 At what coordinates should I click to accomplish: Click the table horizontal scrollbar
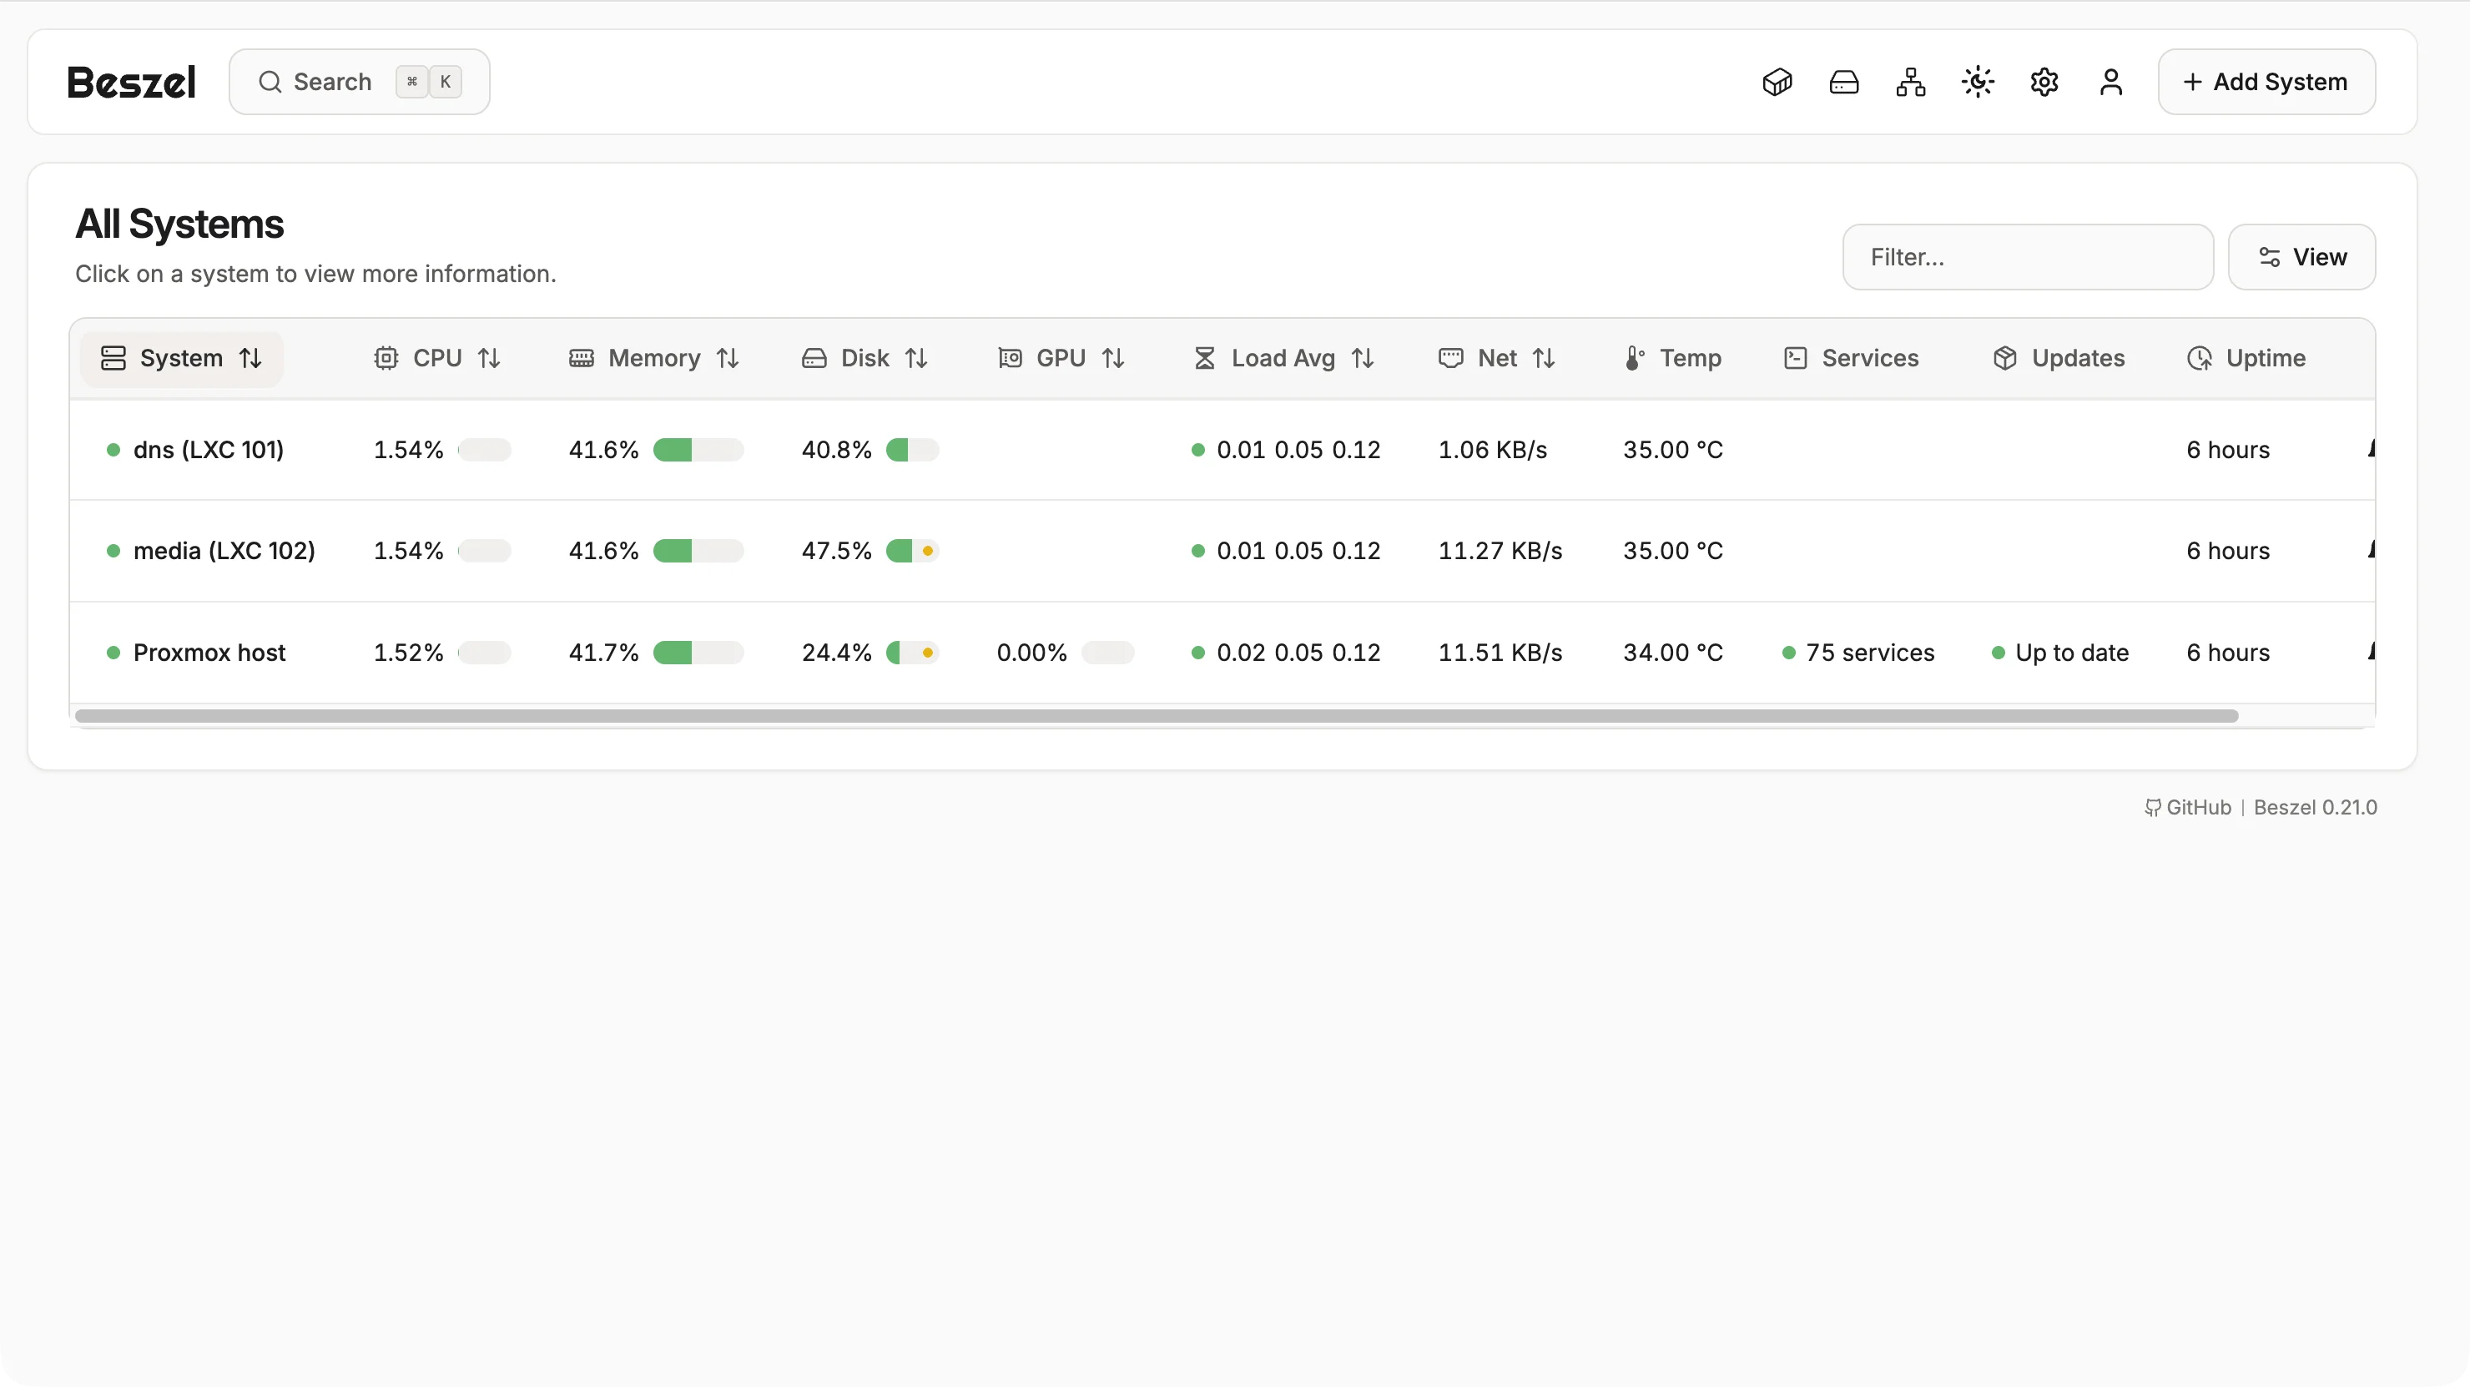(x=1157, y=717)
